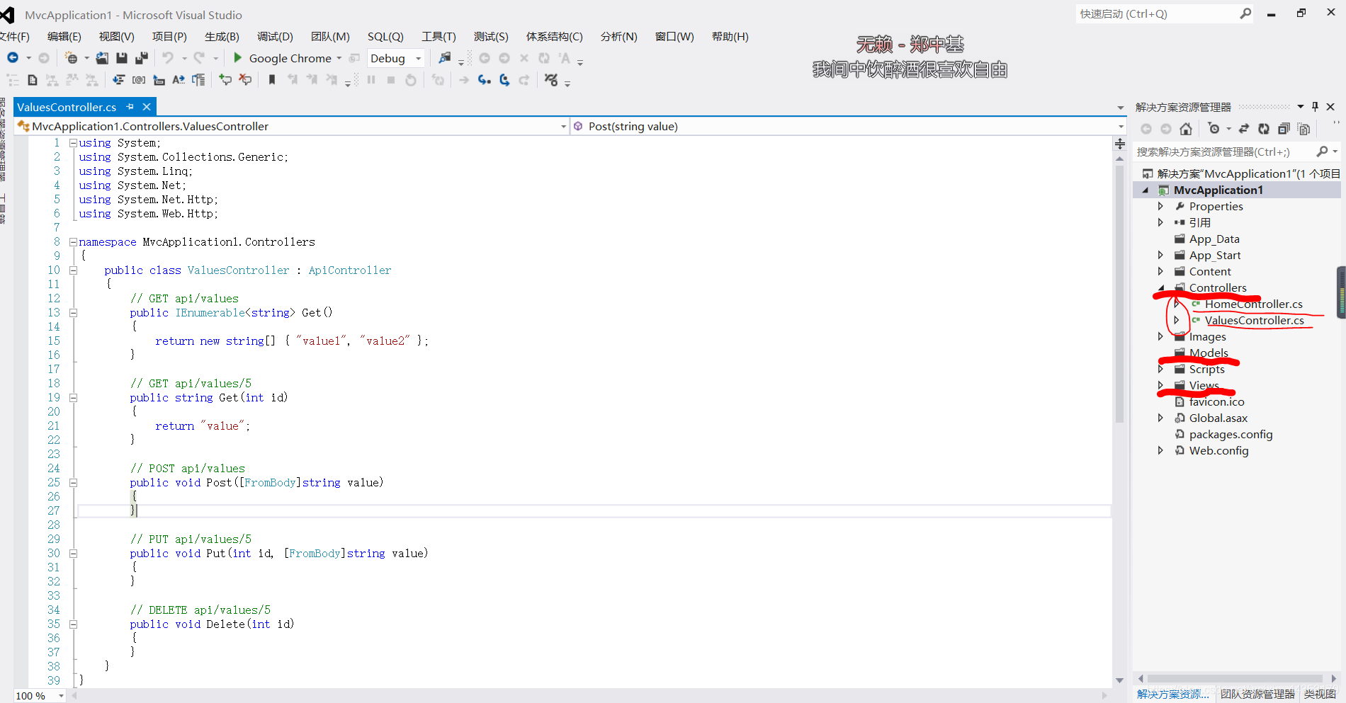Image resolution: width=1346 pixels, height=703 pixels.
Task: Refresh the Solution Explorer tree
Action: pyautogui.click(x=1264, y=129)
